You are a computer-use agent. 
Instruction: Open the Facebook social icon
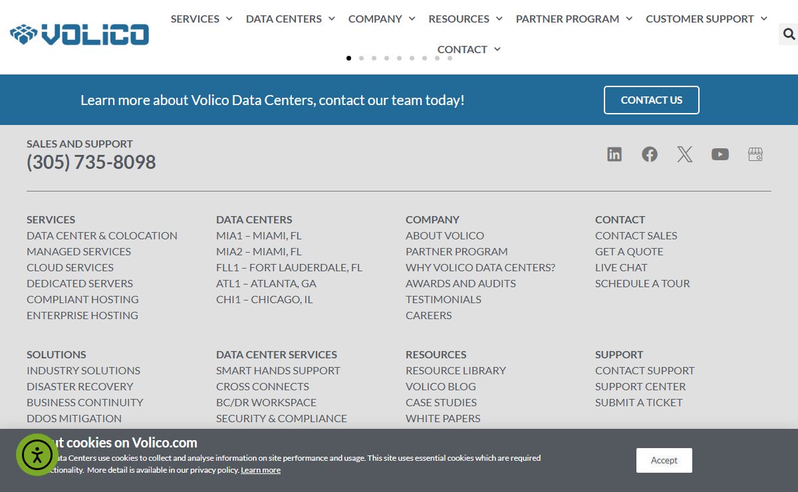[650, 154]
